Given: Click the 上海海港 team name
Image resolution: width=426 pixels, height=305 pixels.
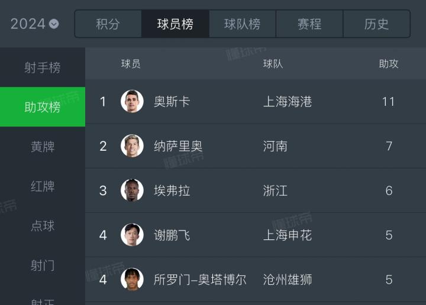Looking at the screenshot, I should (x=288, y=102).
